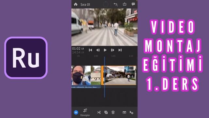Jump to the next clip edit

[x=120, y=50]
